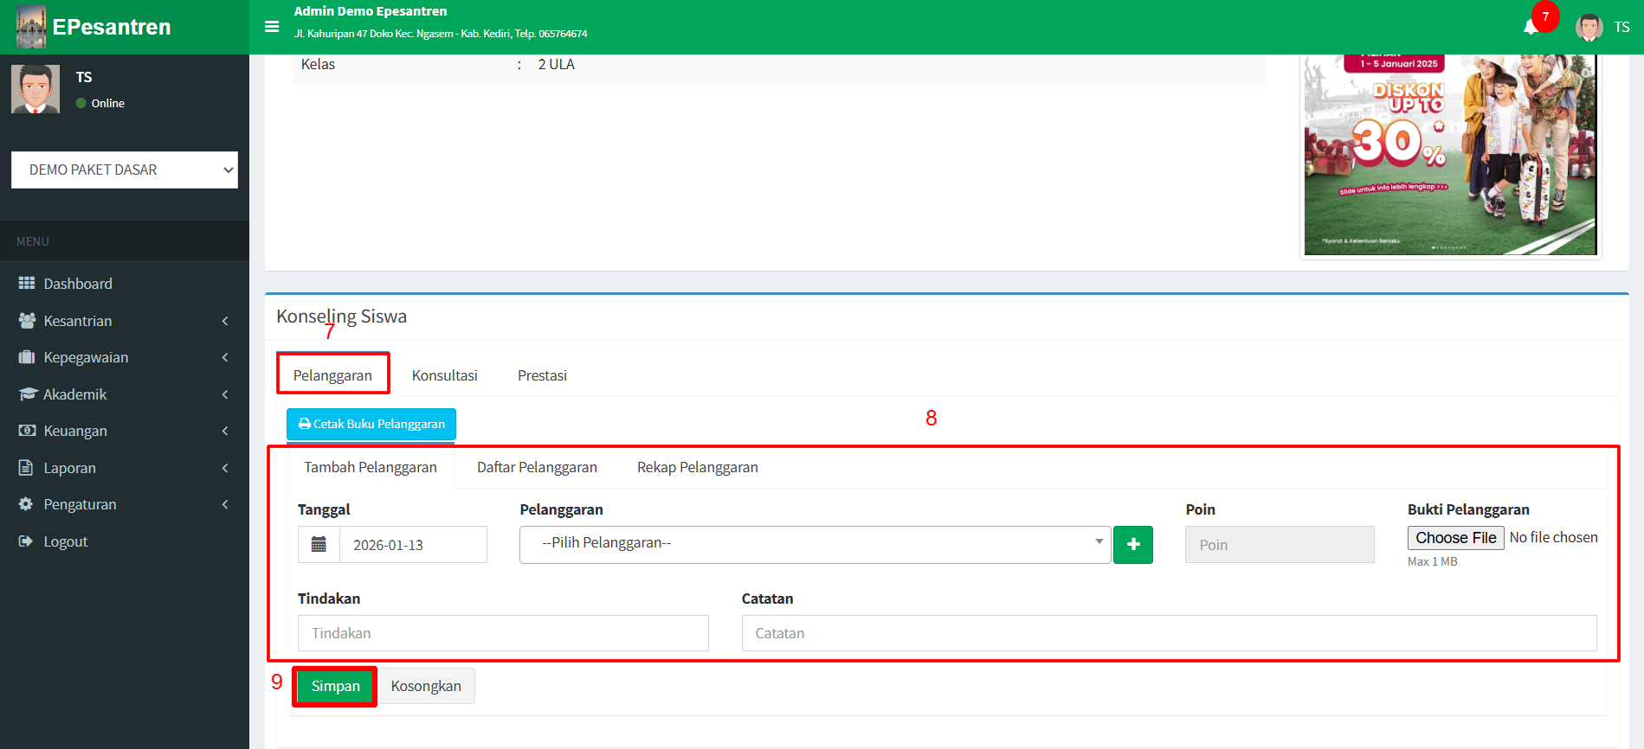Click the Simpan button
Image resolution: width=1644 pixels, height=749 pixels.
point(335,686)
